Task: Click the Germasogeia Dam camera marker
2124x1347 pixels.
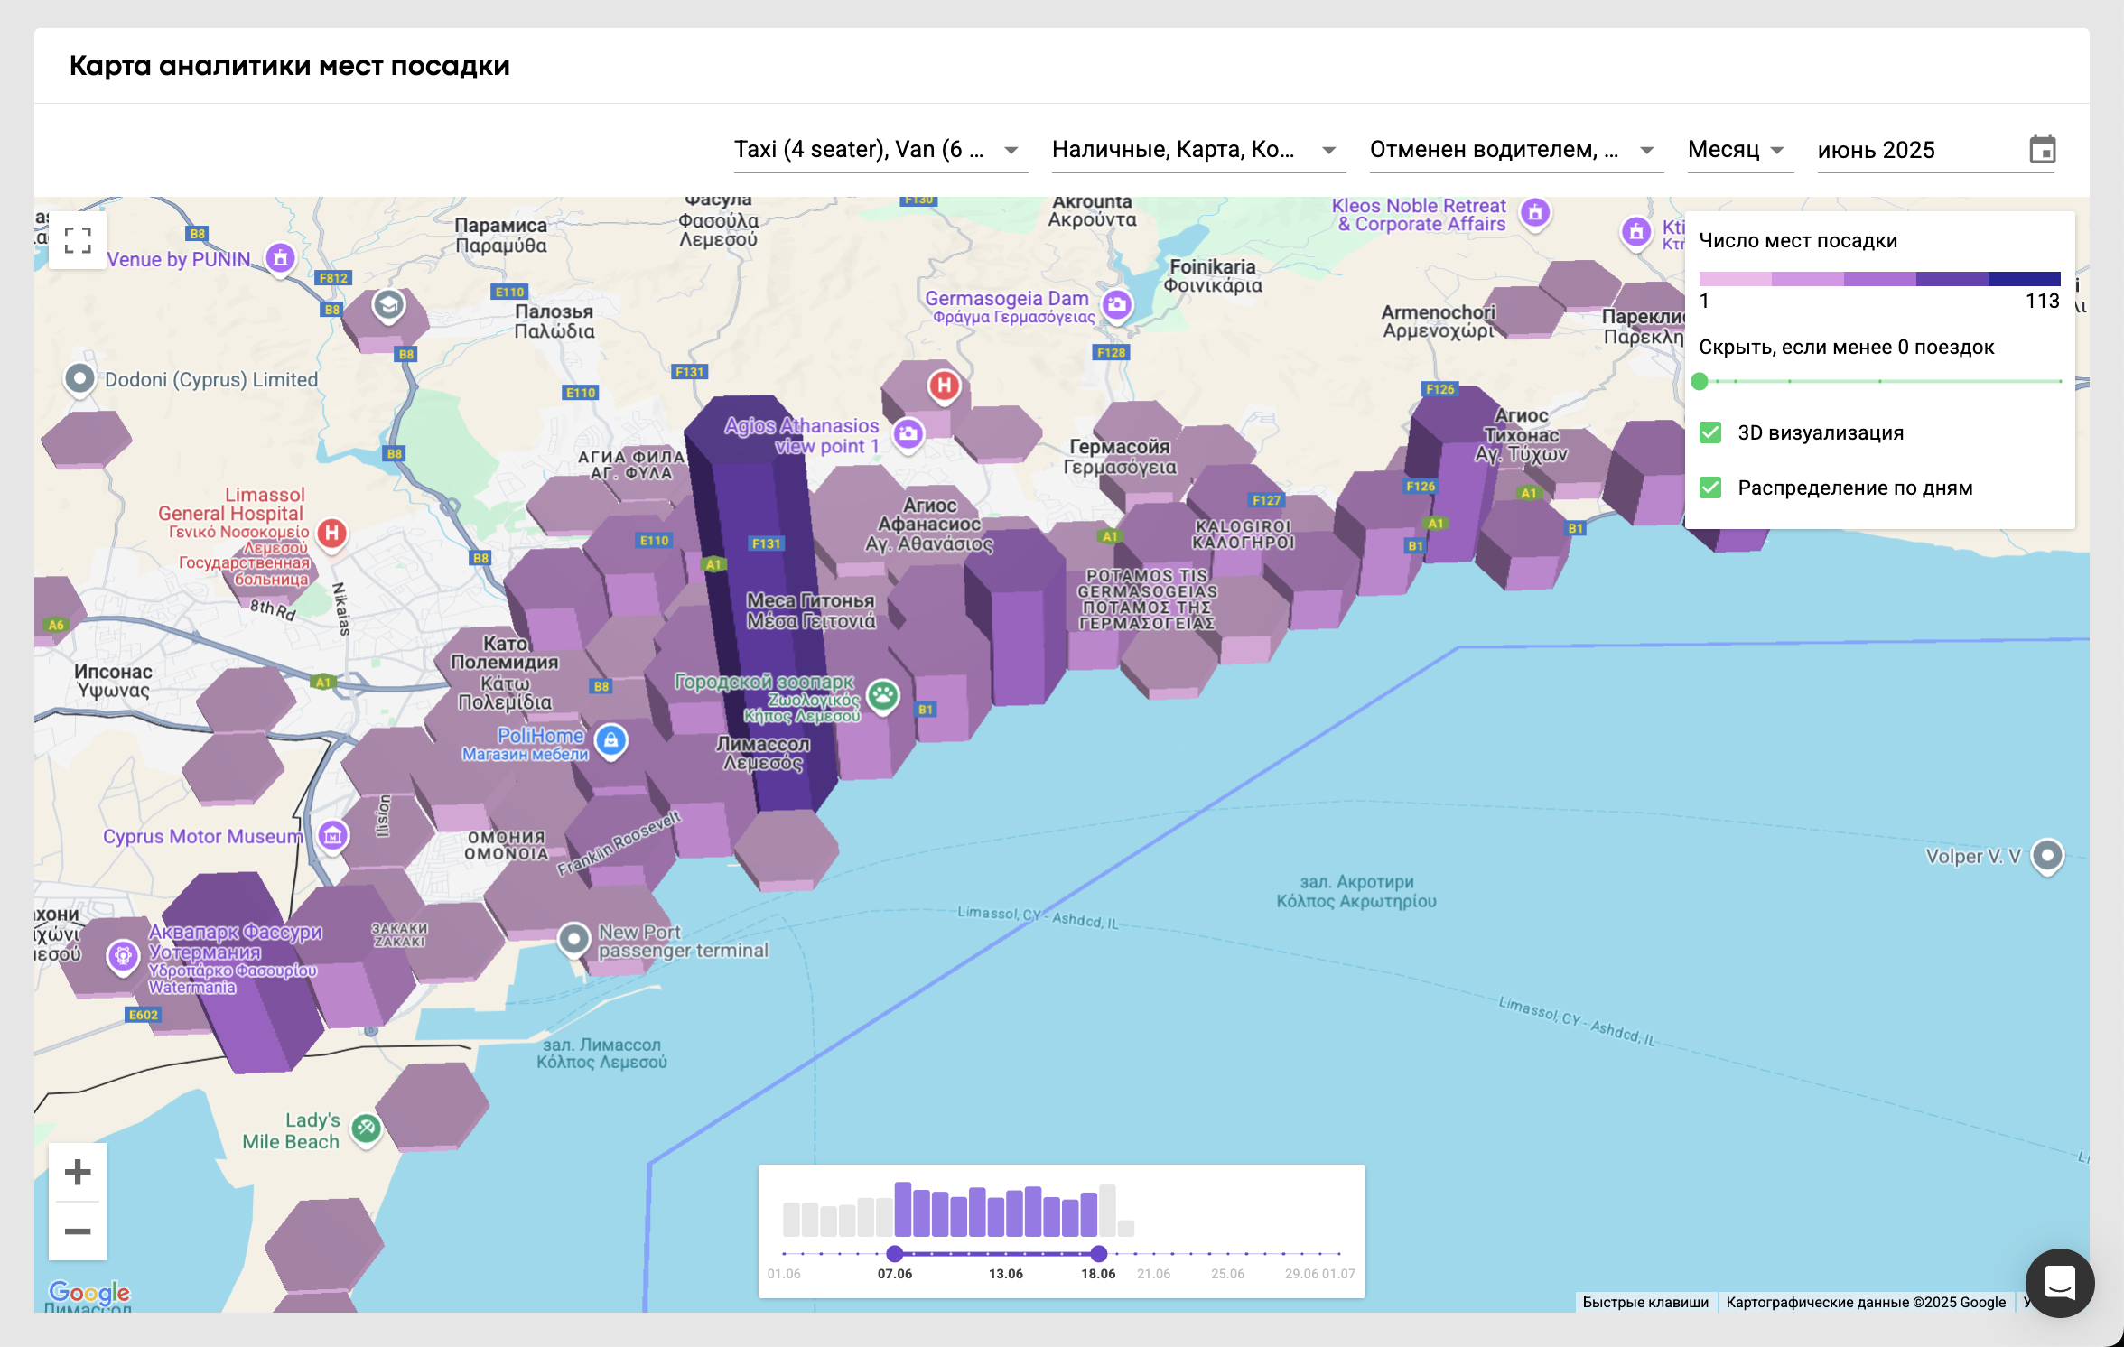Action: tap(1117, 304)
